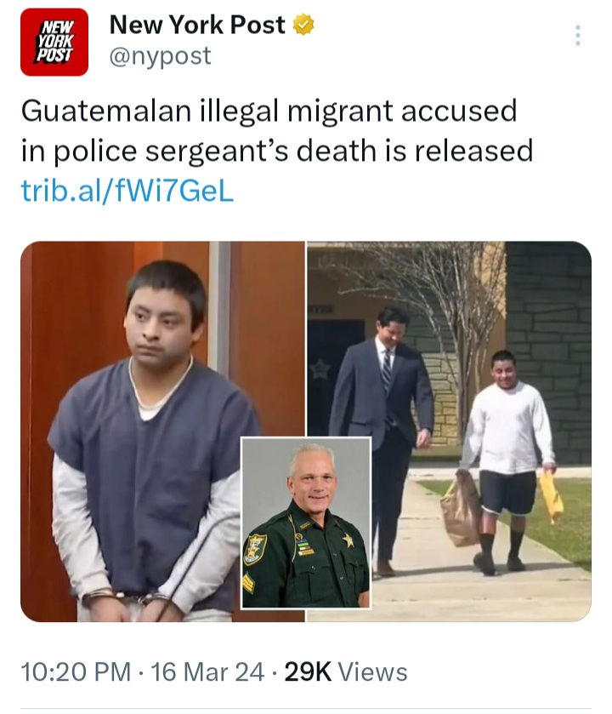Screen dimensions: 612x714
Task: Open the New York Post profile avatar
Action: click(54, 42)
